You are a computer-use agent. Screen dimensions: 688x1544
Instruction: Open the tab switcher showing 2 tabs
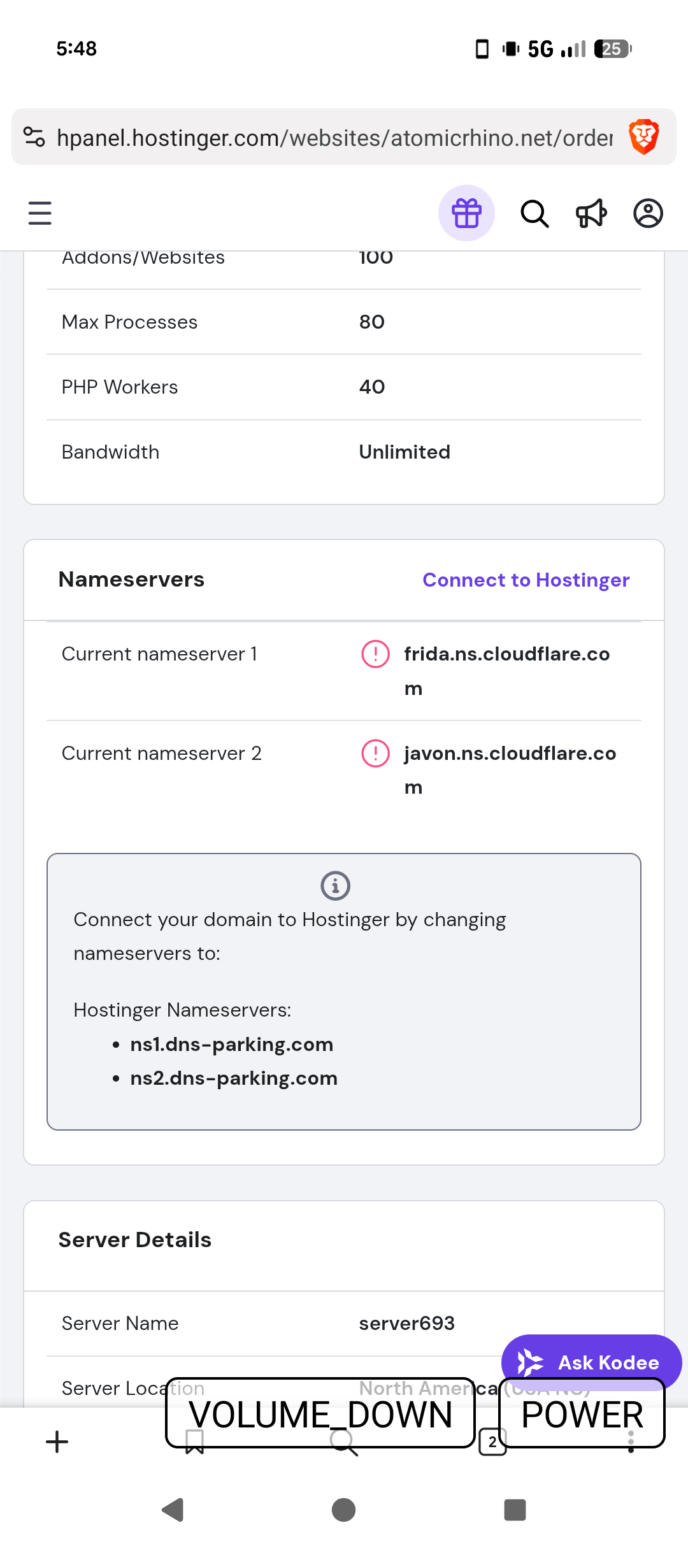point(492,1442)
